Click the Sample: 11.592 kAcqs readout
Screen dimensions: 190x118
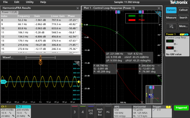point(127,2)
